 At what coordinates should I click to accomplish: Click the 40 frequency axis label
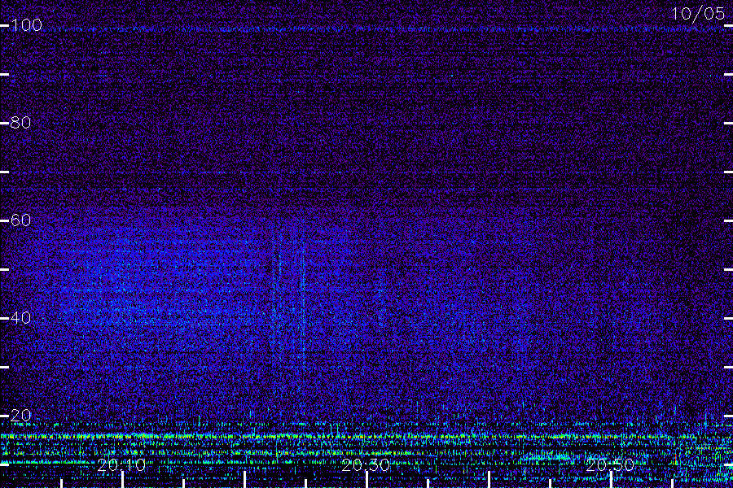point(20,318)
